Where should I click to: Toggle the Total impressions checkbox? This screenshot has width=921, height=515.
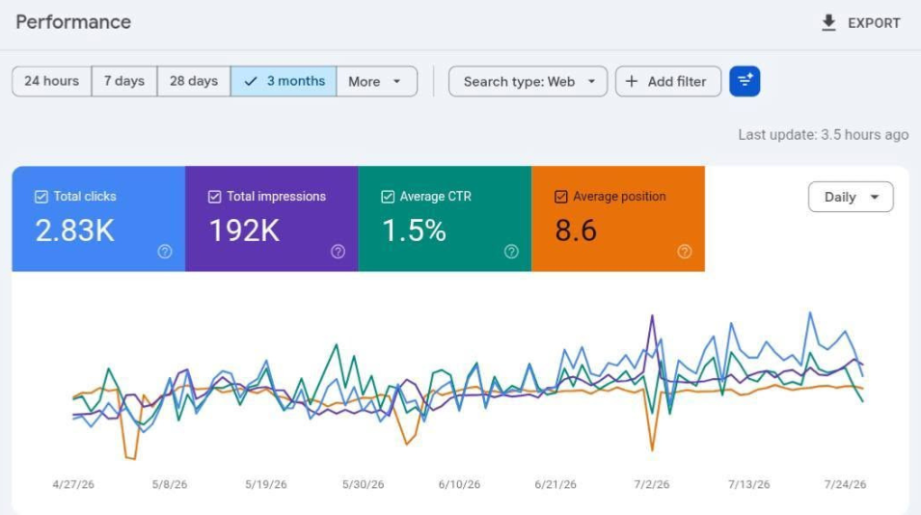point(214,197)
